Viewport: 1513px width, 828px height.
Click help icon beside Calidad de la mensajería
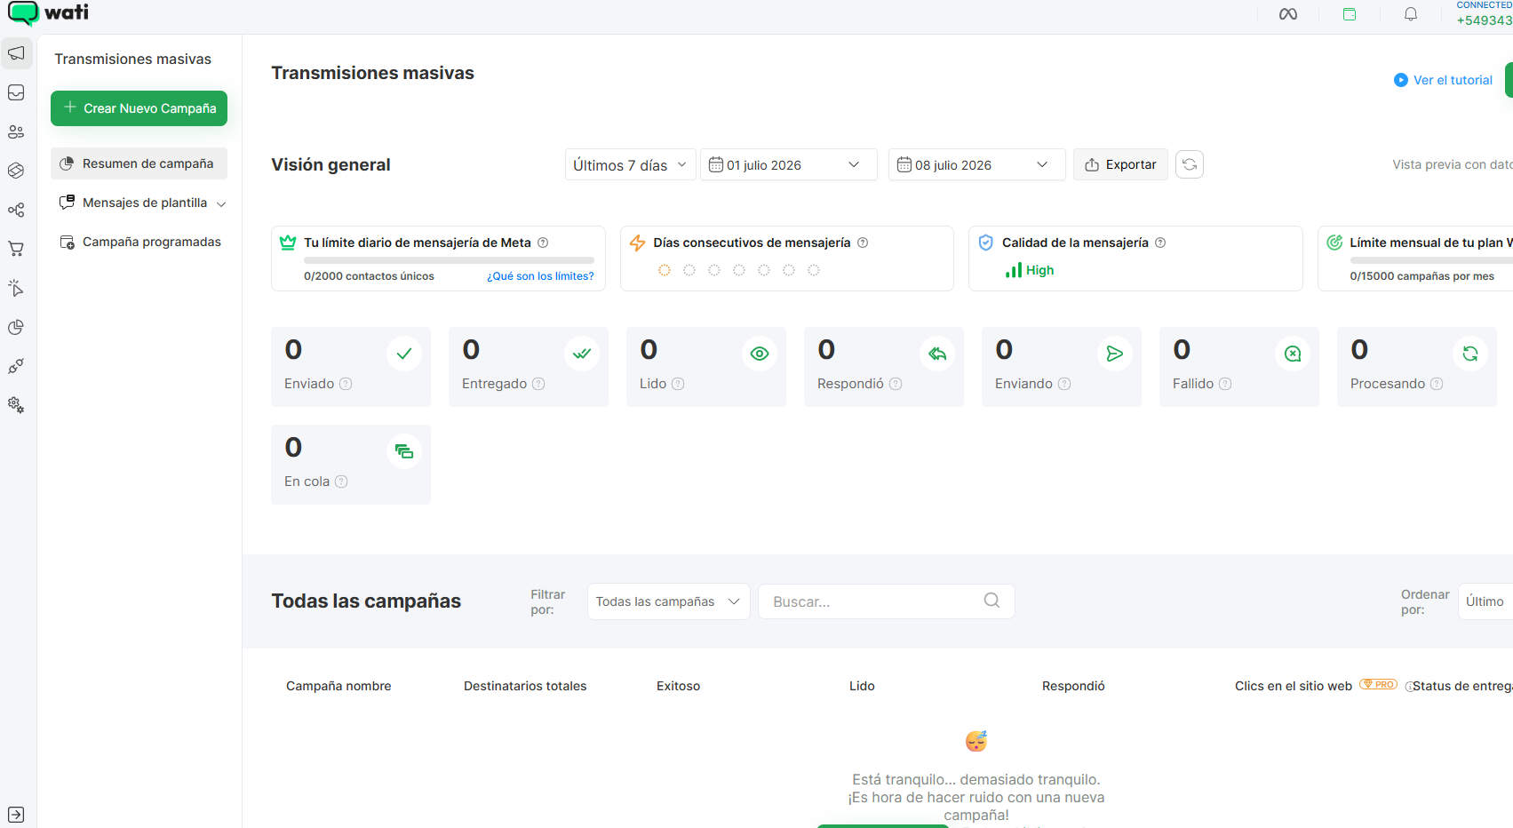point(1160,243)
